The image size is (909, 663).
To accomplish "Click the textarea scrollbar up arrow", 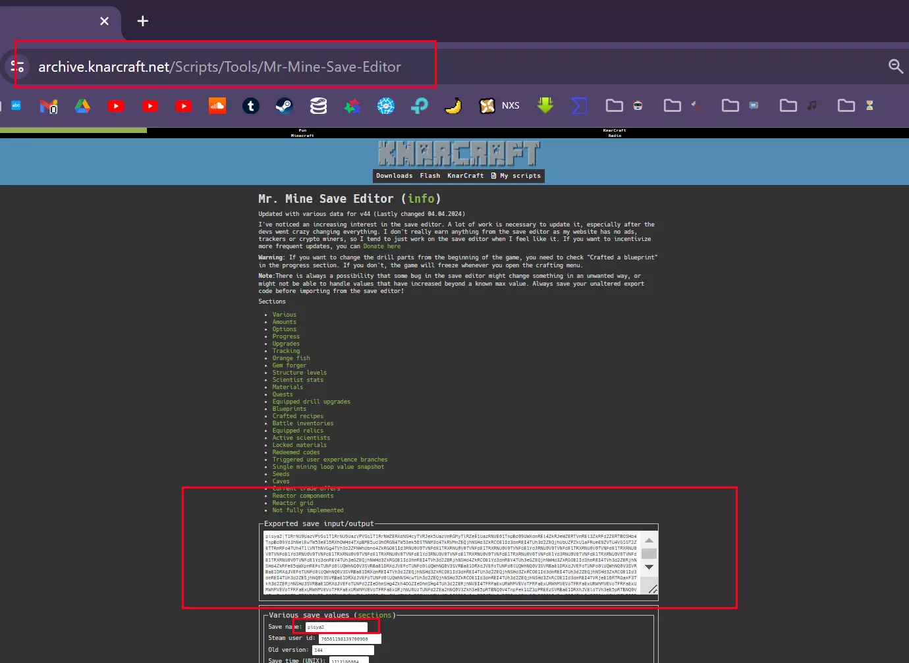I will pyautogui.click(x=649, y=539).
